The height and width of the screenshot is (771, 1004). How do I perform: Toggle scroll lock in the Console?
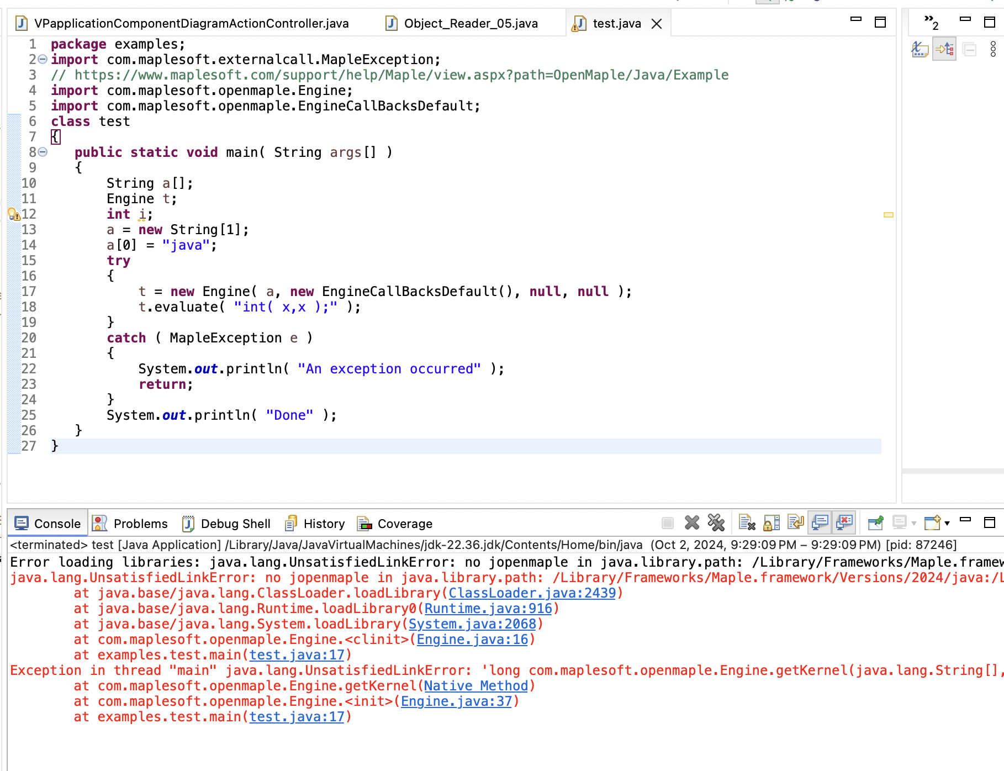coord(772,522)
